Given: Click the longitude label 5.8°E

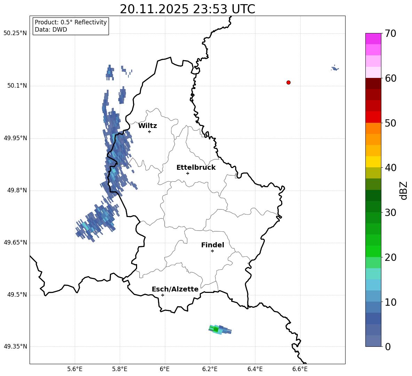Looking at the screenshot, I should tap(120, 369).
